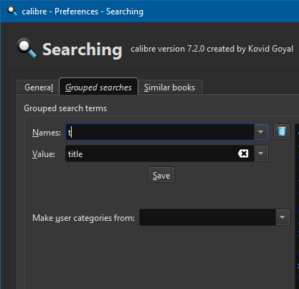Click the Names: label

click(x=47, y=133)
